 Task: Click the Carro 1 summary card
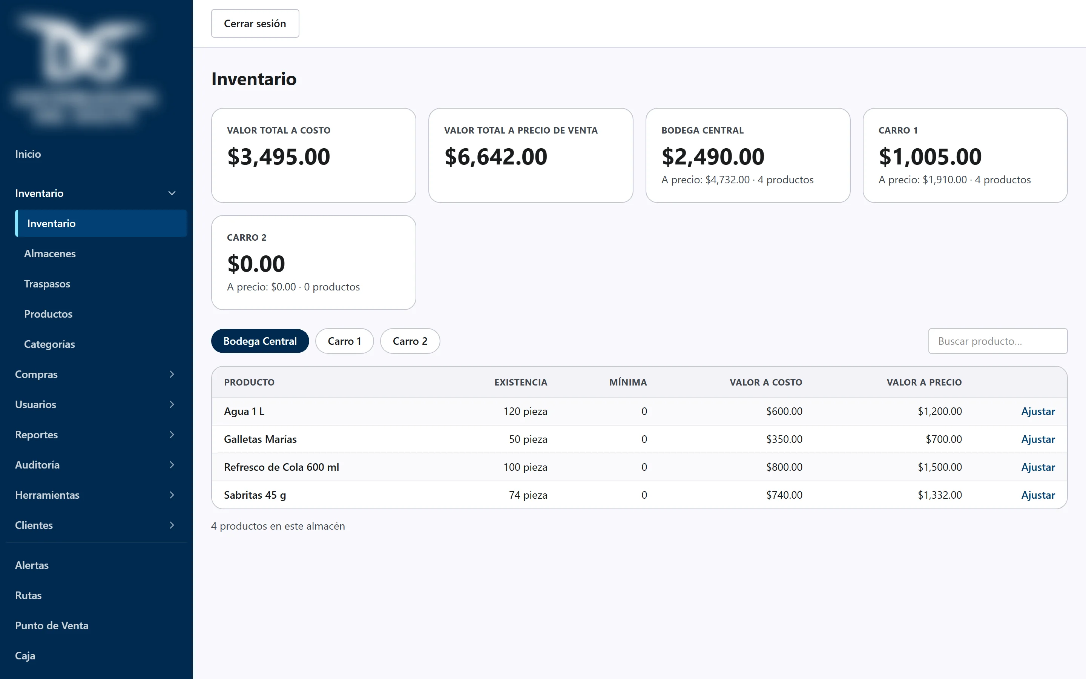[x=965, y=155]
